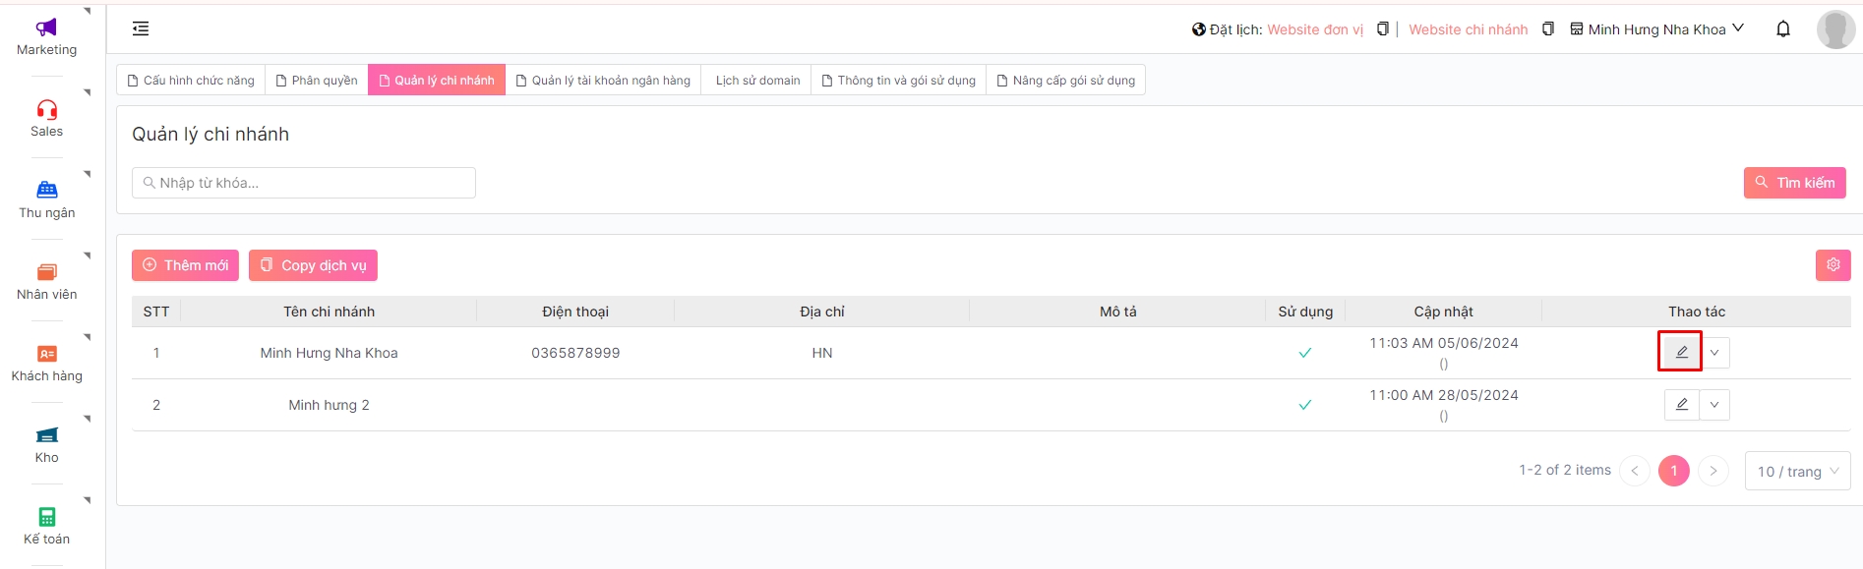Viewport: 1863px width, 569px height.
Task: Collapse the sidebar with hamburger icon
Action: [141, 28]
